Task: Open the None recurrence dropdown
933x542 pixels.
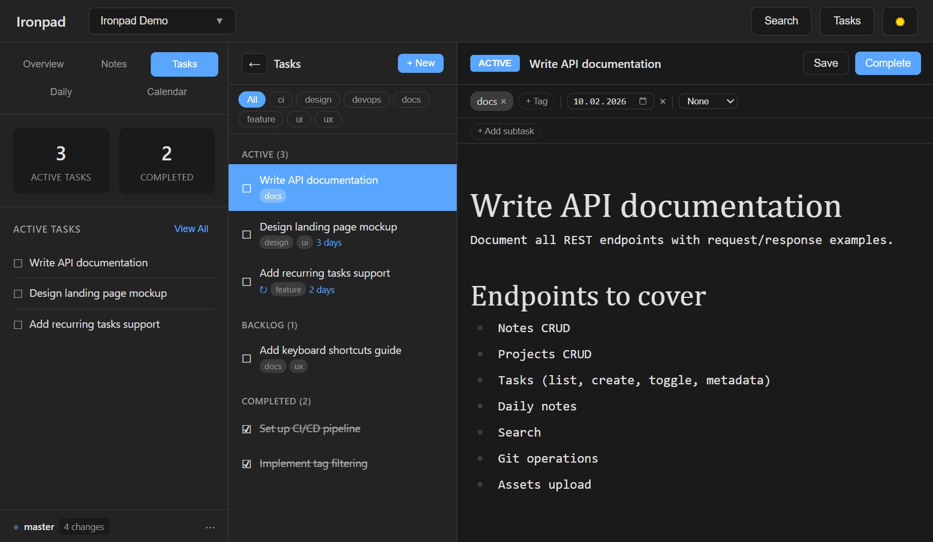Action: click(x=708, y=101)
